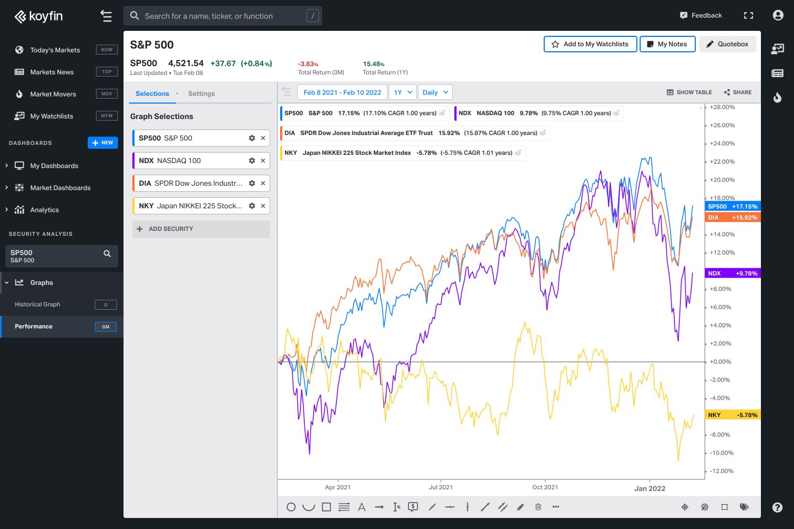Collapse the left sidebar menu
The width and height of the screenshot is (794, 529).
coord(106,16)
